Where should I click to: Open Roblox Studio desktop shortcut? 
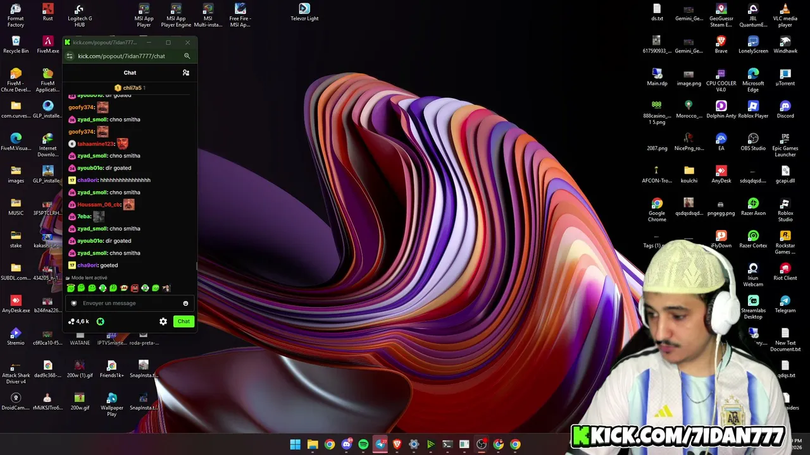click(785, 210)
